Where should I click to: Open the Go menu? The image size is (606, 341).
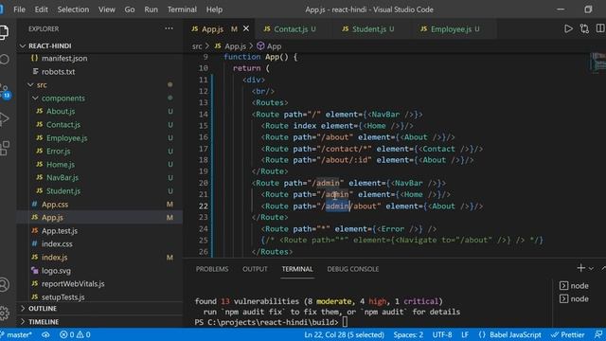(130, 9)
